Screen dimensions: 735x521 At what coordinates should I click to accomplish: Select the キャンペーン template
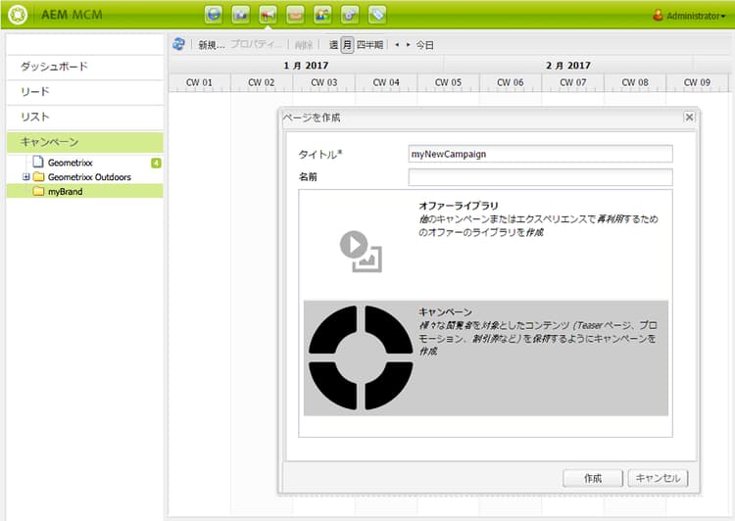(486, 358)
